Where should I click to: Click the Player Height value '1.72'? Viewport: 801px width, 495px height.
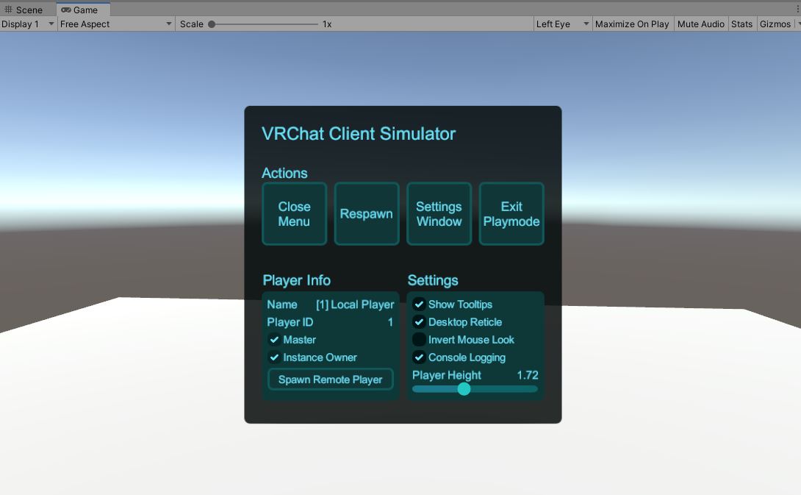(x=528, y=375)
